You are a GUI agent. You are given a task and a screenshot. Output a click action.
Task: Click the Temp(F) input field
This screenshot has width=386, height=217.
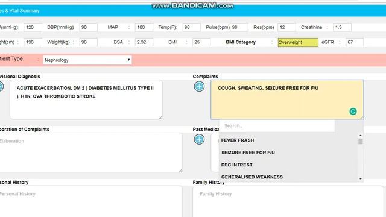(x=192, y=27)
